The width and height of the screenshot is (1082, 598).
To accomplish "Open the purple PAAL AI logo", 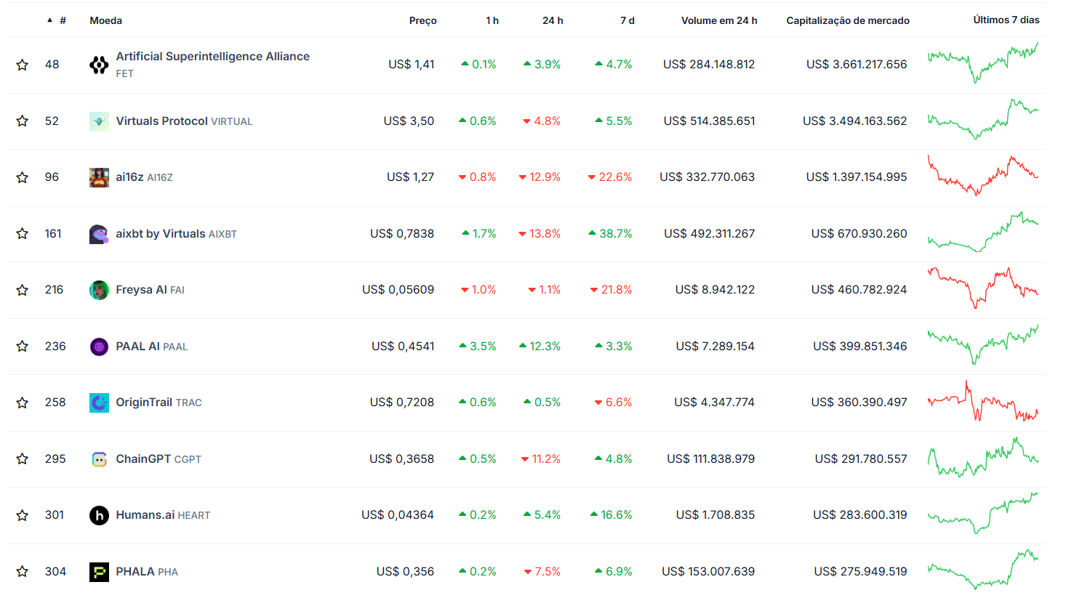I will [x=99, y=347].
